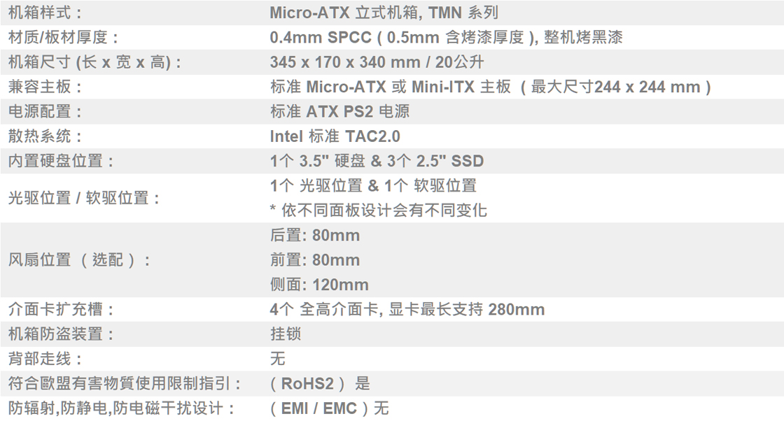Click the 机箱样式 row label
The height and width of the screenshot is (421, 784).
(x=45, y=13)
